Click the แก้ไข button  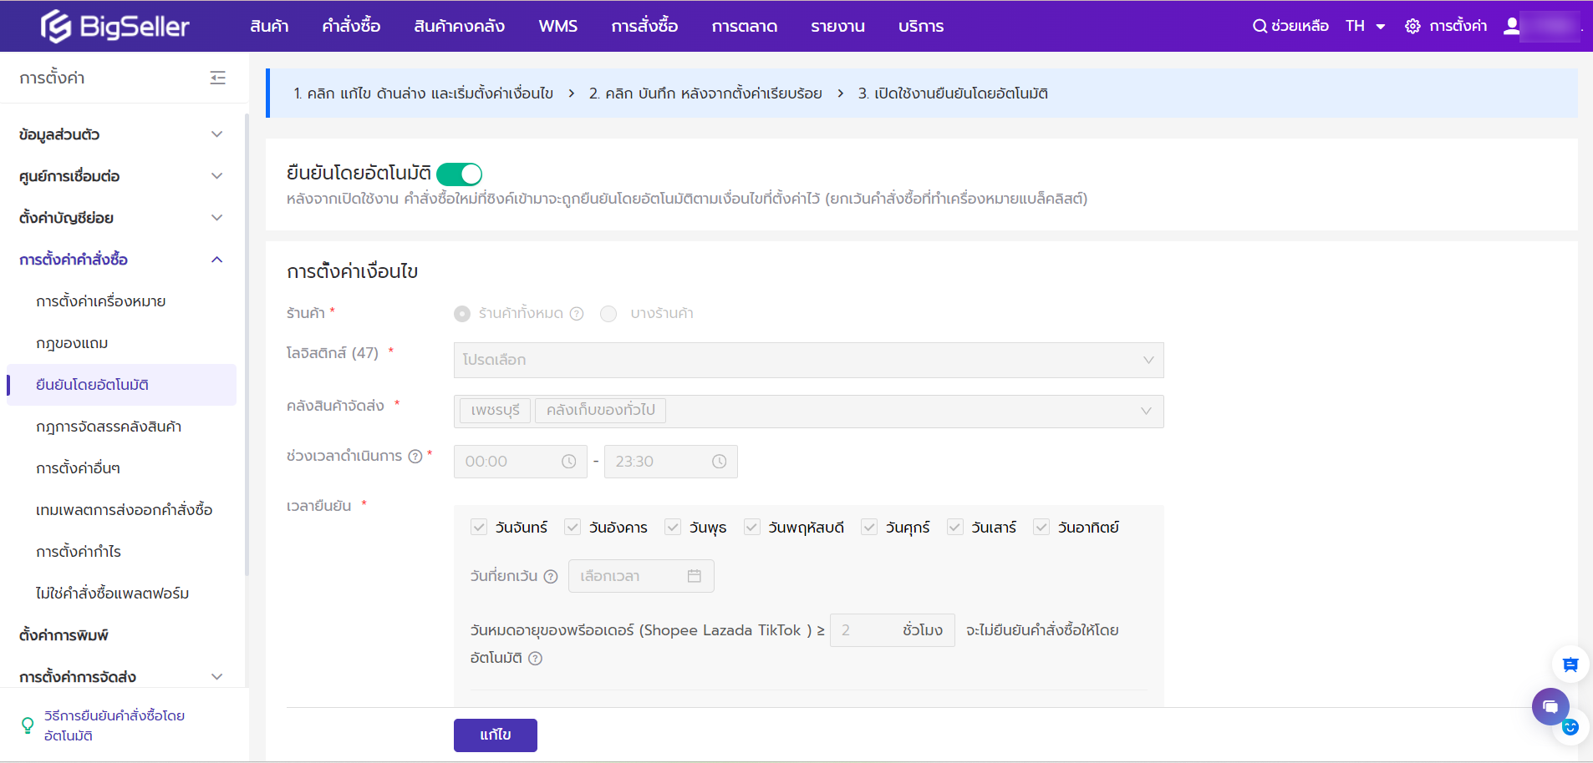tap(495, 735)
